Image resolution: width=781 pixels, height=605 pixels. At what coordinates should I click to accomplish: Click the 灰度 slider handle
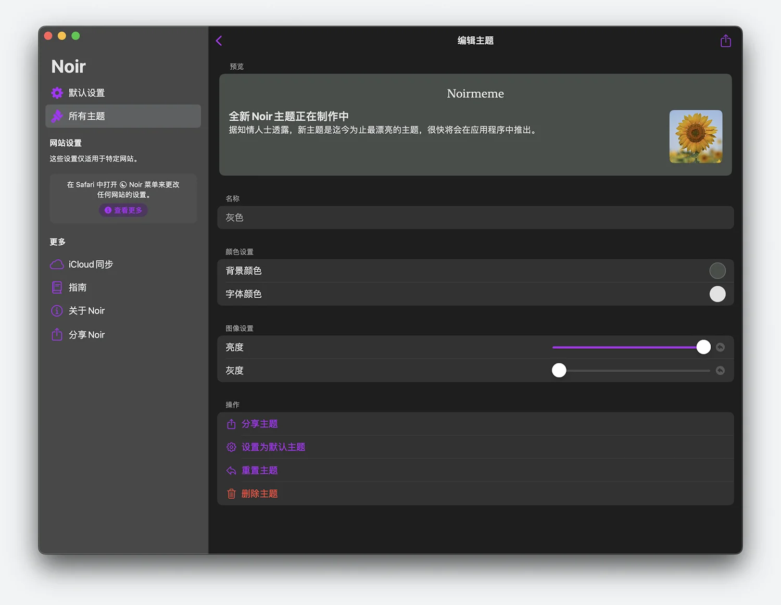click(559, 371)
